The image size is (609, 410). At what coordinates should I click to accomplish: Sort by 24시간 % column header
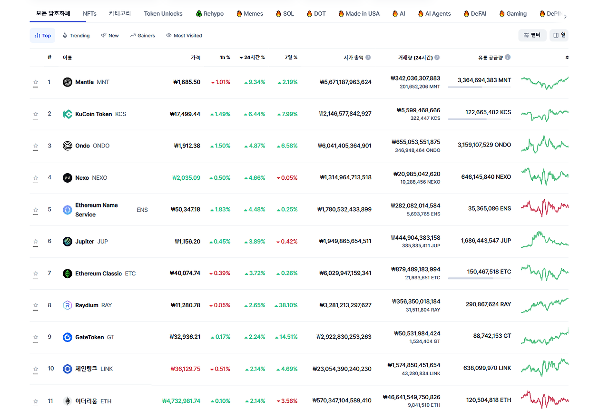(252, 57)
